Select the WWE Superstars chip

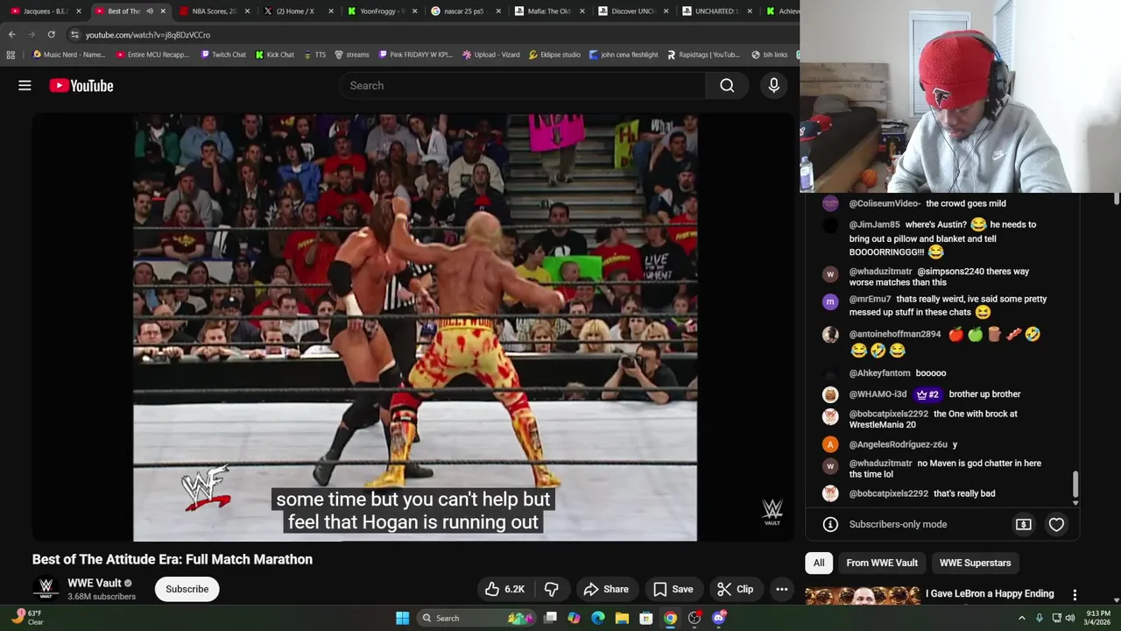click(975, 563)
